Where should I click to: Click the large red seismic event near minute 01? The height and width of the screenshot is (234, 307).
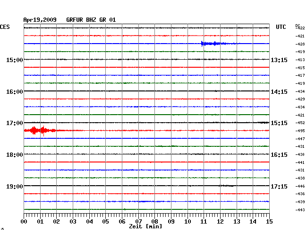pyautogui.click(x=44, y=131)
